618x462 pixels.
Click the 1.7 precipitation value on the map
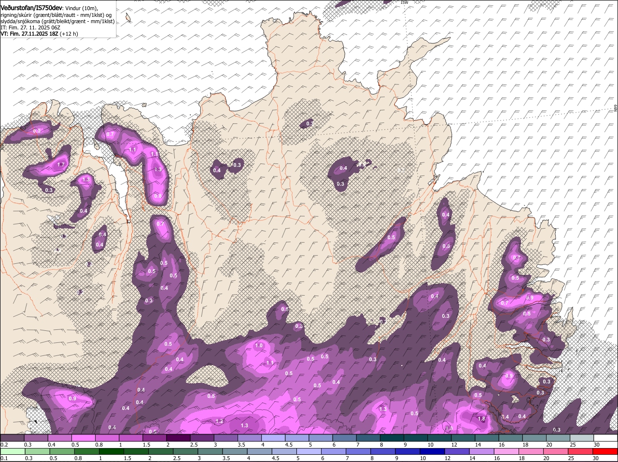point(61,165)
